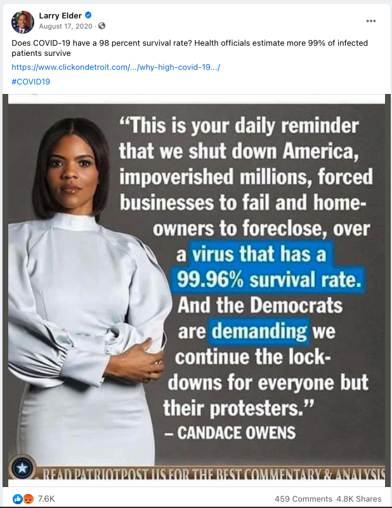Click the angry reaction icon

click(x=29, y=499)
